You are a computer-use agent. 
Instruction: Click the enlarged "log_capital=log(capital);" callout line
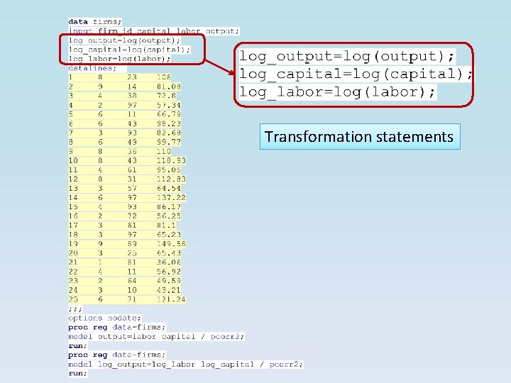(356, 74)
